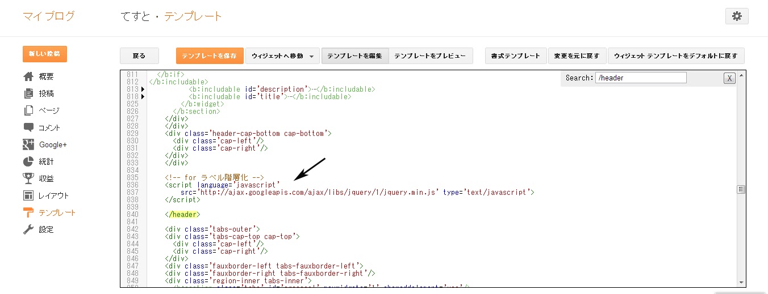Screen dimensions: 768x294
Task: Click the Google+ icon in sidebar
Action: coord(28,144)
